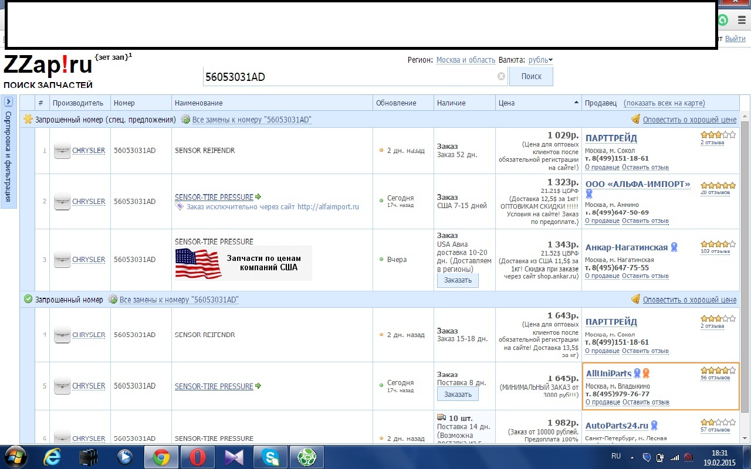Click the Chrysler logo in row 1
The height and width of the screenshot is (469, 751).
62,151
